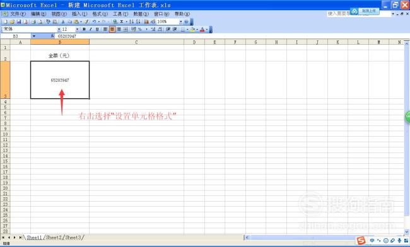Click the Spelling check icon
Screen dimensions: 410x247
click(48, 21)
